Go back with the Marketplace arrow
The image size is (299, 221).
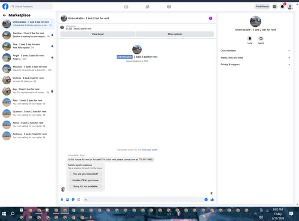pos(5,15)
